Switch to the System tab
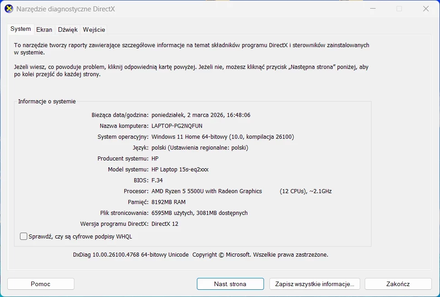This screenshot has width=440, height=297. (x=21, y=29)
